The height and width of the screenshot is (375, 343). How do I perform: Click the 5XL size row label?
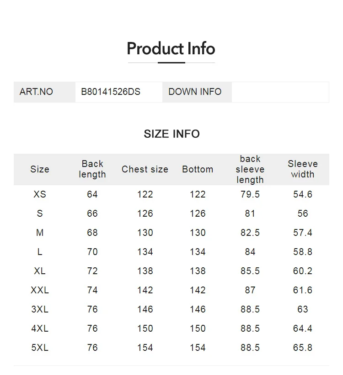[x=40, y=348]
